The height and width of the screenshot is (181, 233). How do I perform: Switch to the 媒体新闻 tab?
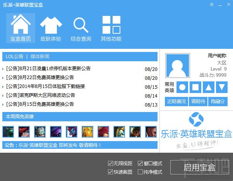40,57
